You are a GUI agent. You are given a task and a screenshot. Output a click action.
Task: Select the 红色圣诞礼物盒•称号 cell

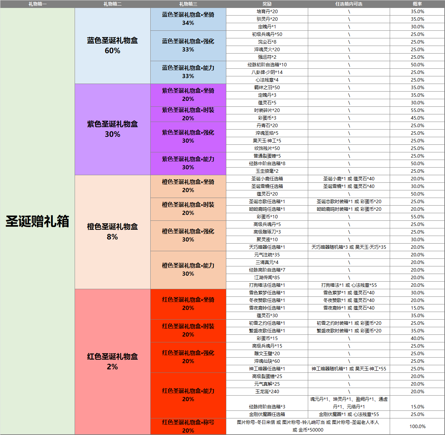click(x=188, y=426)
